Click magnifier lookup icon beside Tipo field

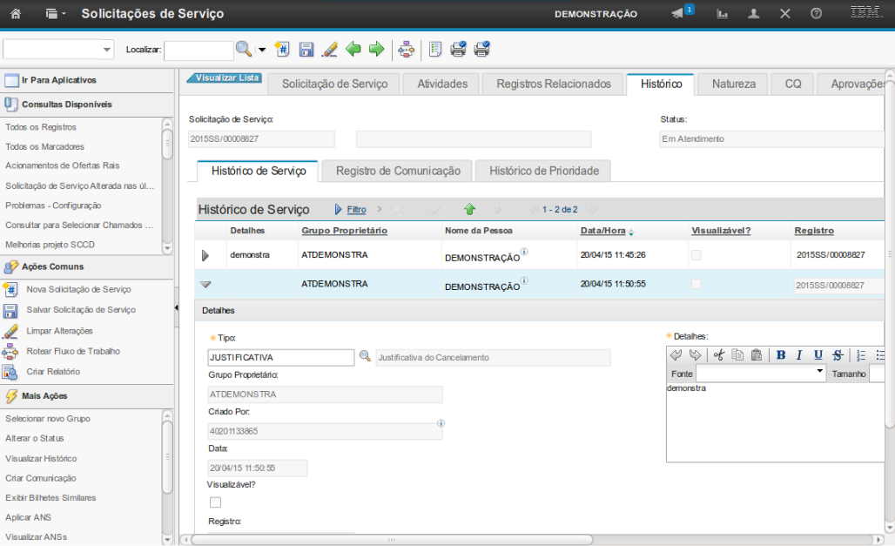[365, 356]
